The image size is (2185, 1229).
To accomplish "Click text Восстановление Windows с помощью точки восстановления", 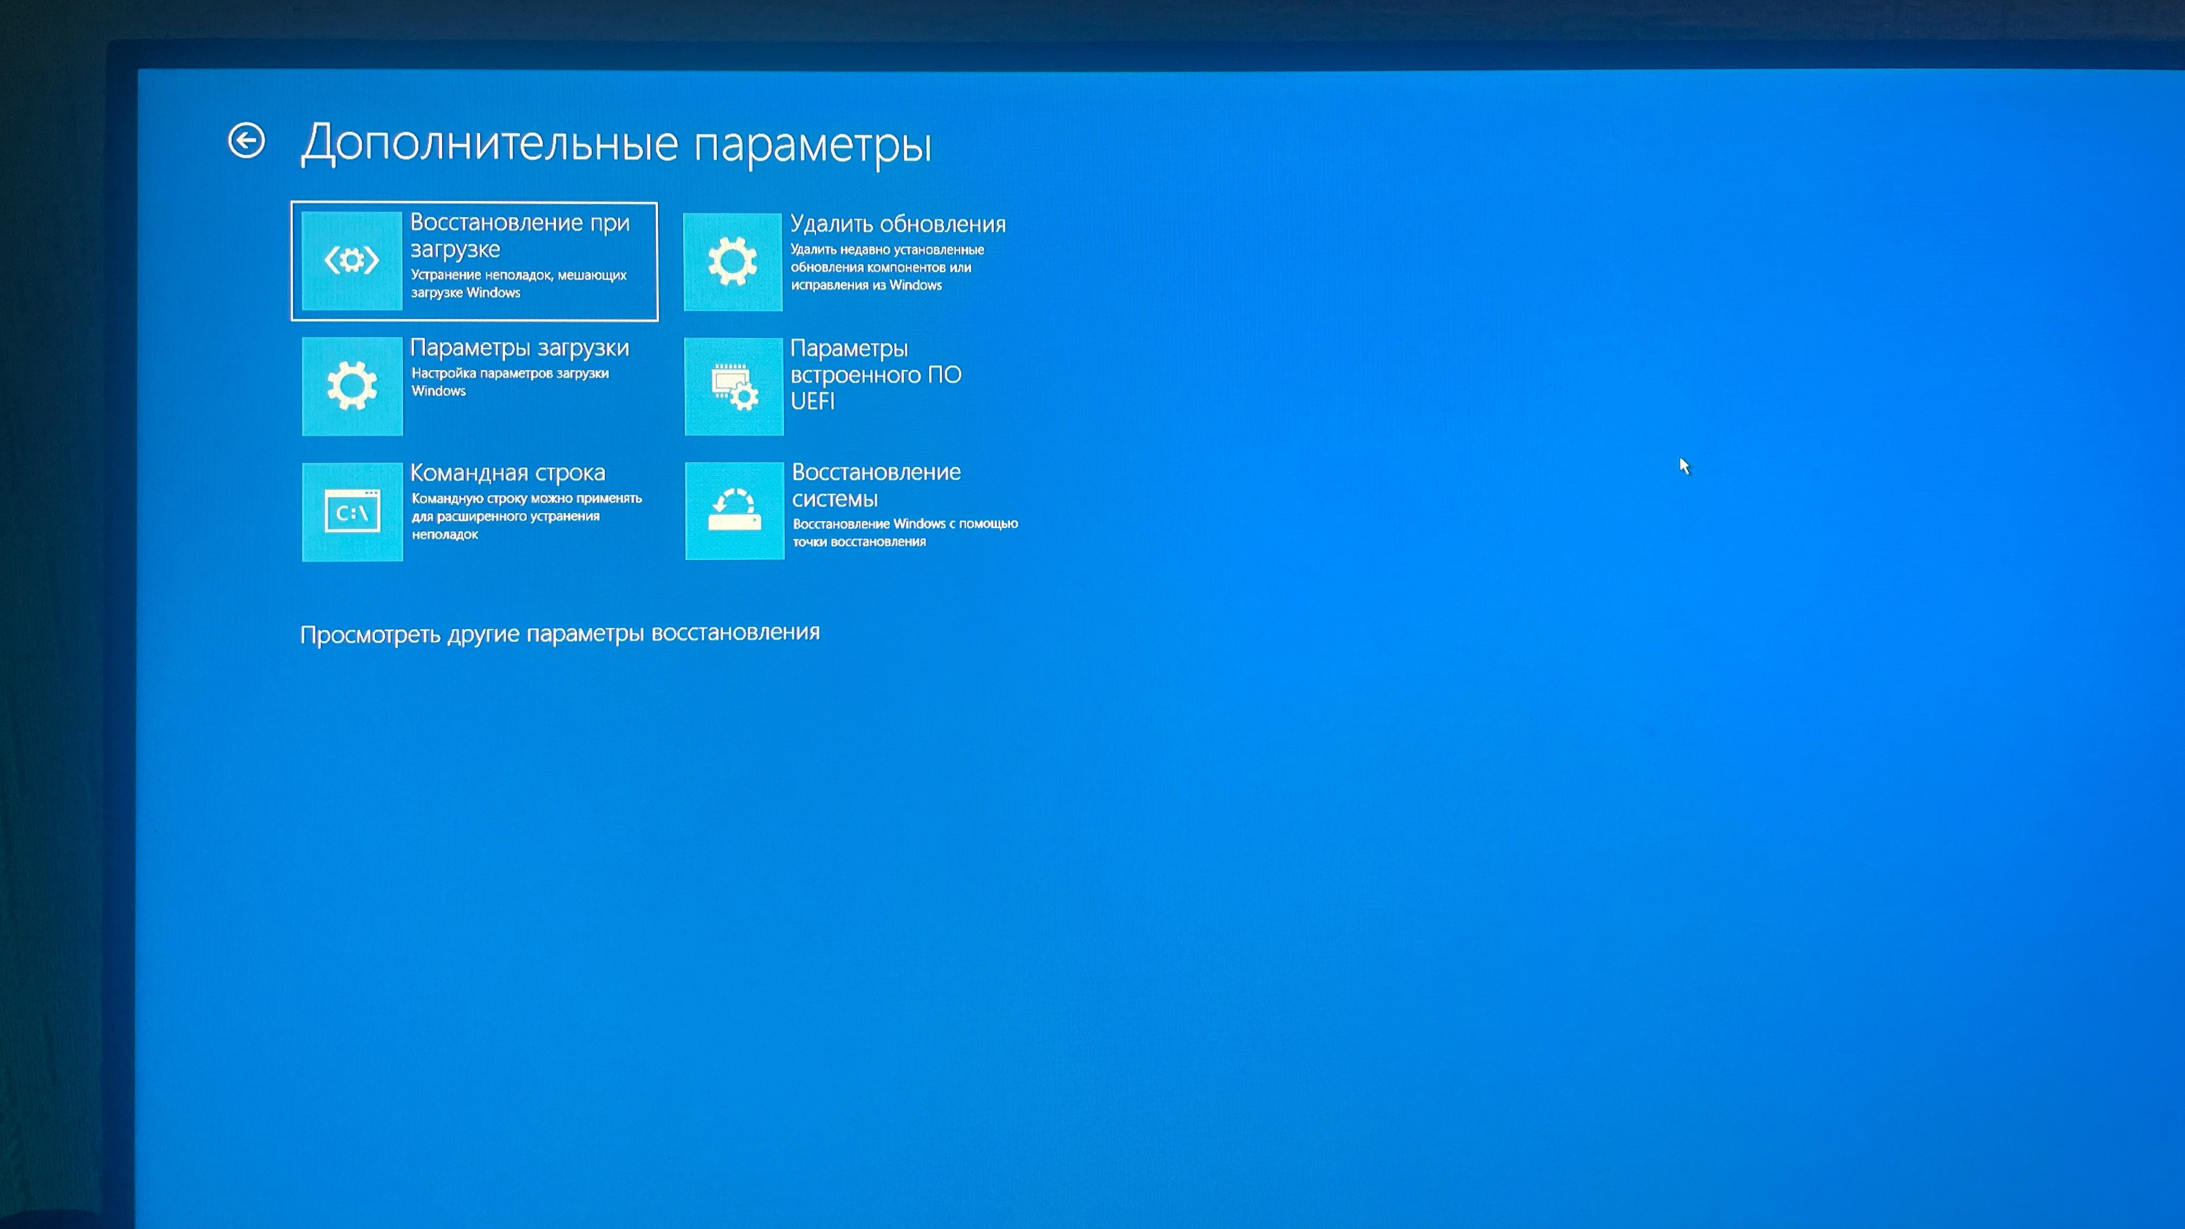I will pos(905,533).
